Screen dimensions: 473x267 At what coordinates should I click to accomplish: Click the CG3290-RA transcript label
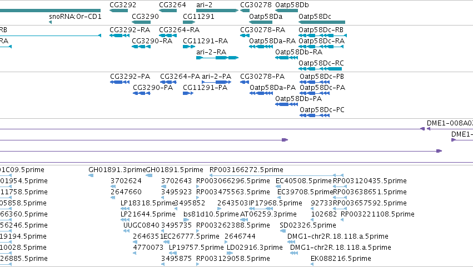[x=152, y=41]
